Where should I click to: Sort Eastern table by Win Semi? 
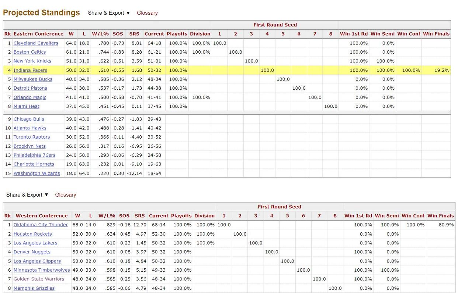click(x=382, y=34)
